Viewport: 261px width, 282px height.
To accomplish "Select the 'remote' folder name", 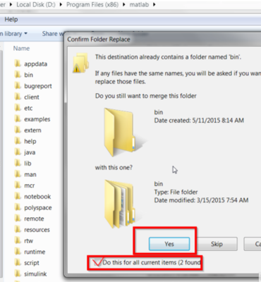I will 34,219.
